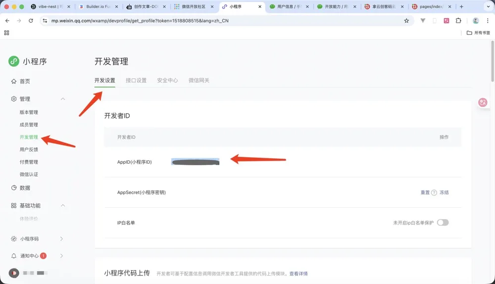Viewport: 495px width, 284px height.
Task: Close the 小程序 browser tab
Action: 260,6
